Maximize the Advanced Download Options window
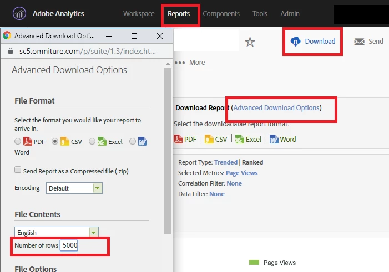This screenshot has width=389, height=272. 134,36
